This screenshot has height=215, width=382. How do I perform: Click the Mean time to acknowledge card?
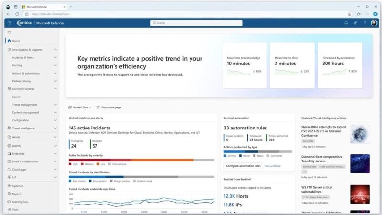pyautogui.click(x=244, y=65)
